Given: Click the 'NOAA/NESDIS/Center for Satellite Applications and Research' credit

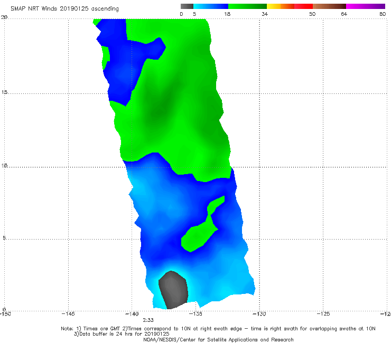Looking at the screenshot, I should [218, 339].
